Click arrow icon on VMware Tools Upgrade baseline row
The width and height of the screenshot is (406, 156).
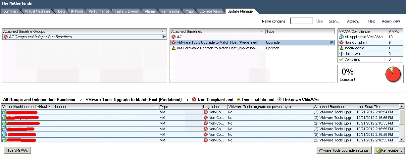(332, 42)
